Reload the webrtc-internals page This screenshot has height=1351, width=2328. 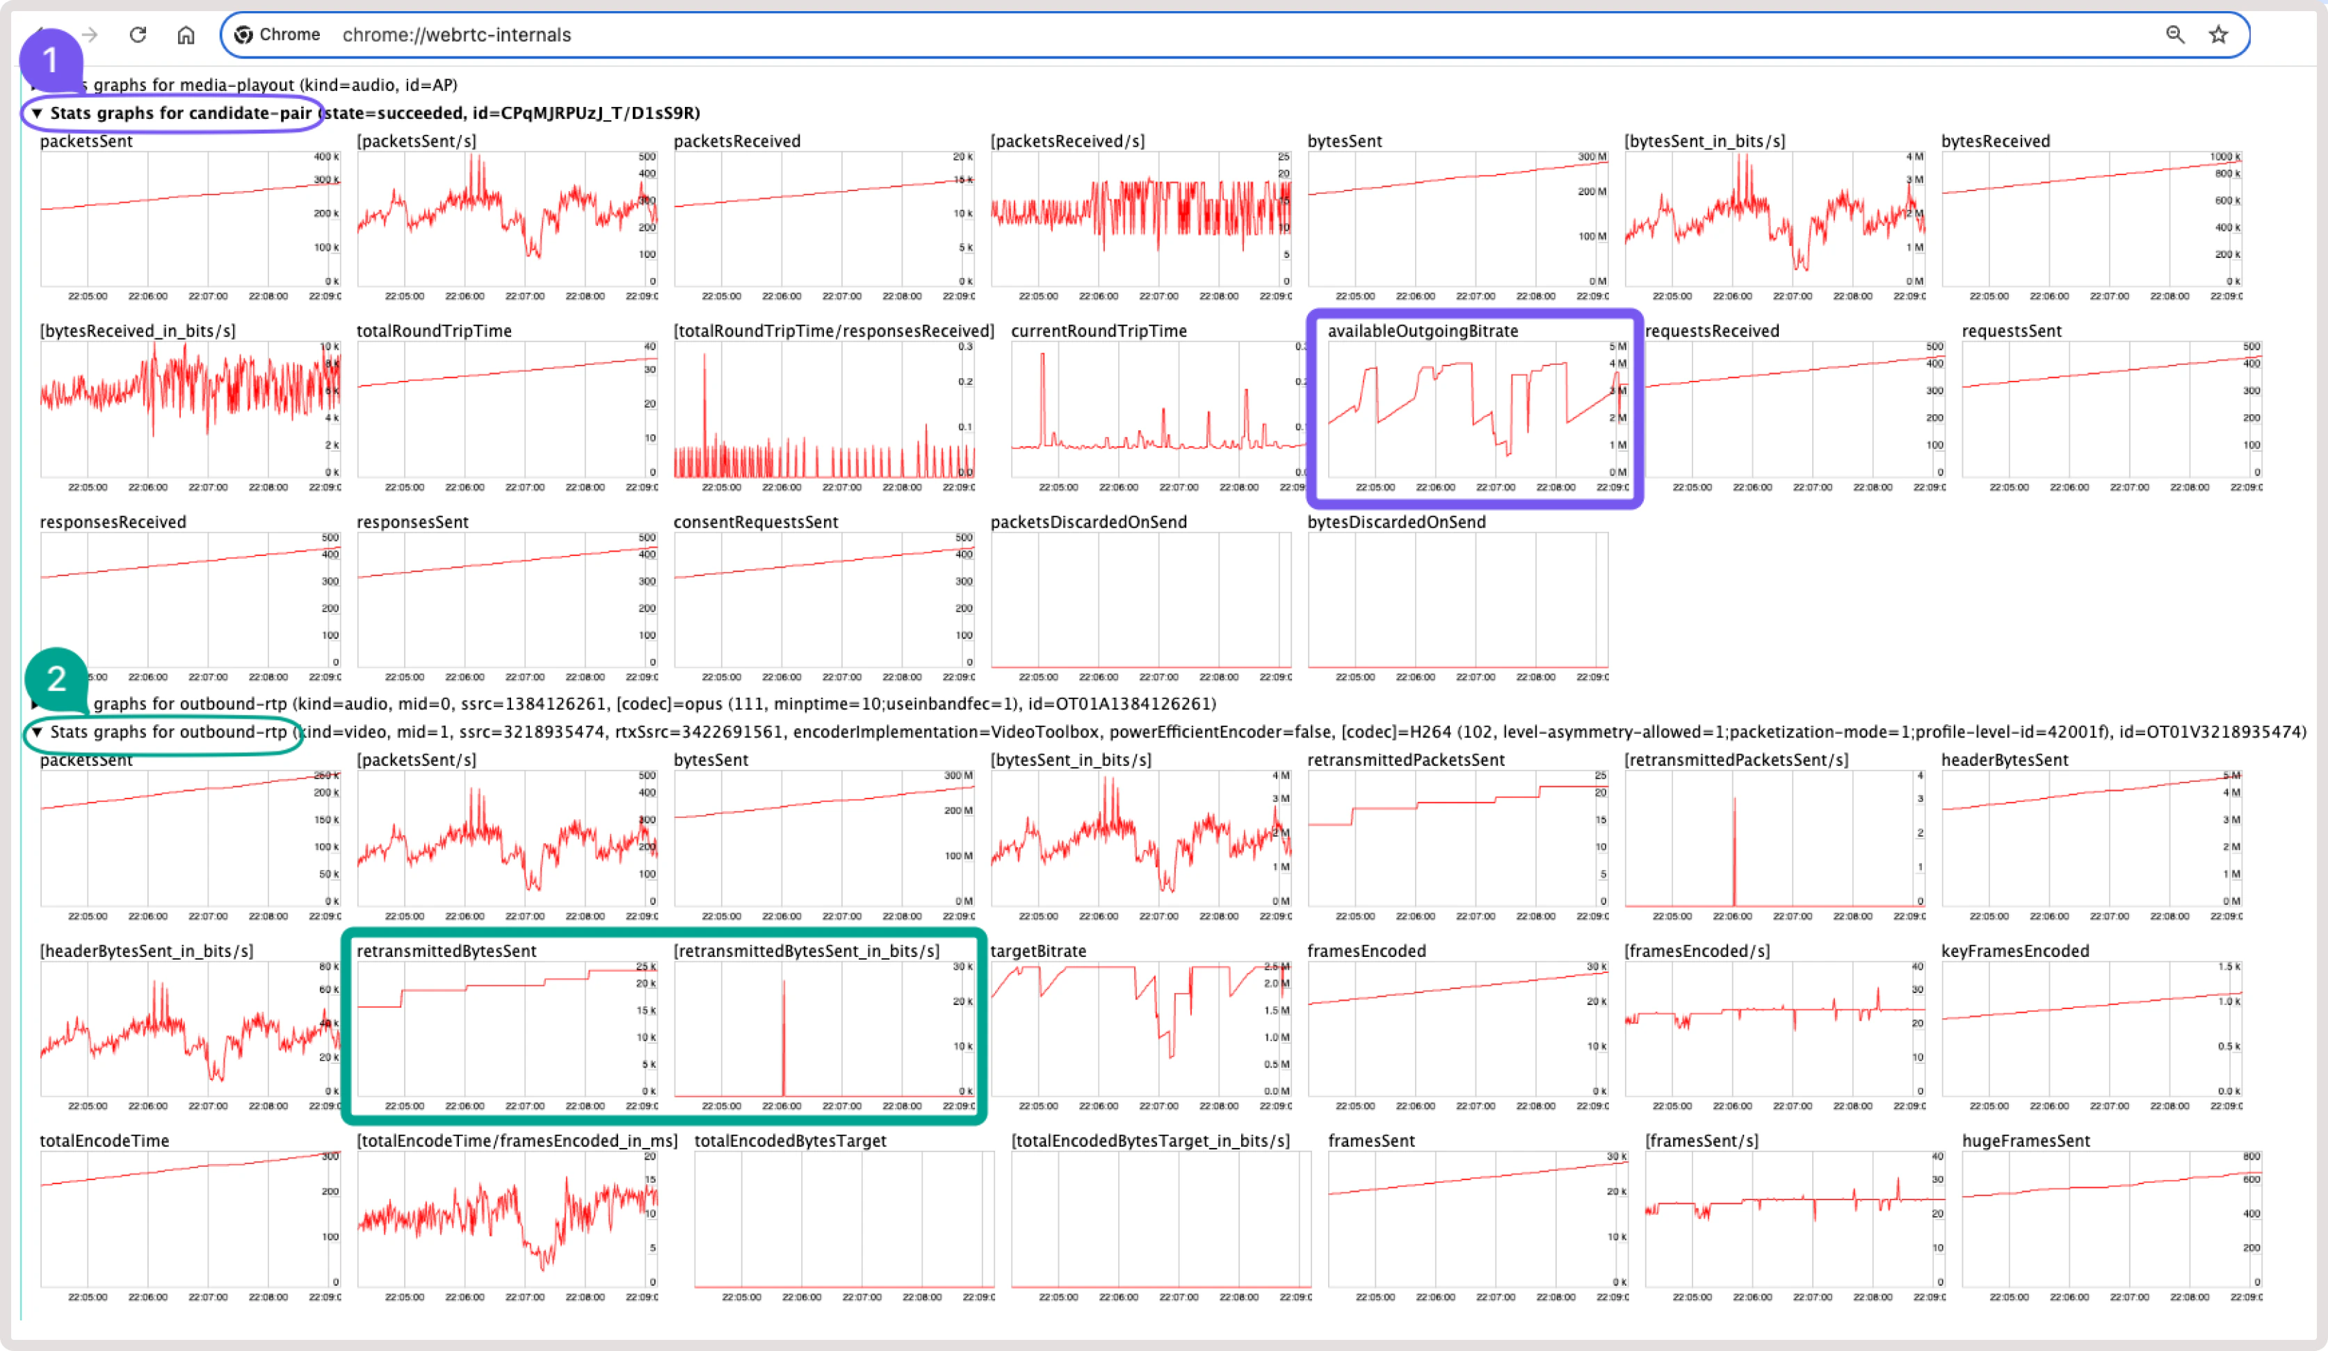pyautogui.click(x=138, y=34)
